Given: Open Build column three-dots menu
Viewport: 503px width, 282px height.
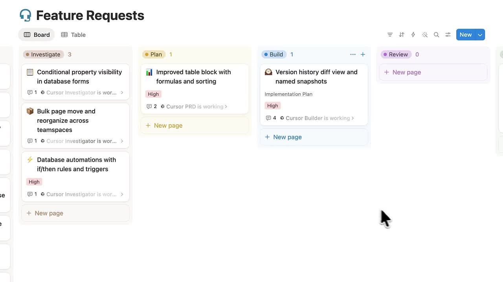Looking at the screenshot, I should (x=353, y=54).
